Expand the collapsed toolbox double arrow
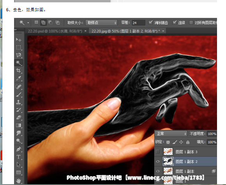 pyautogui.click(x=16, y=30)
